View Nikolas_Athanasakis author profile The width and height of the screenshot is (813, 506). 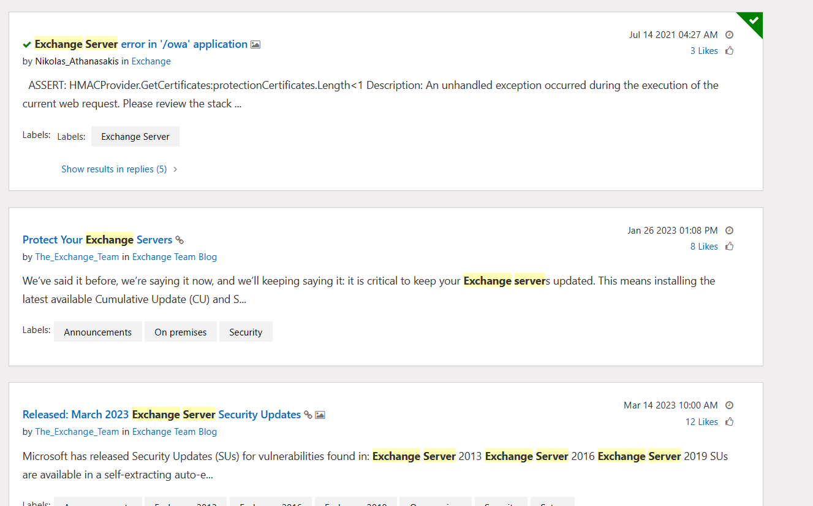77,61
